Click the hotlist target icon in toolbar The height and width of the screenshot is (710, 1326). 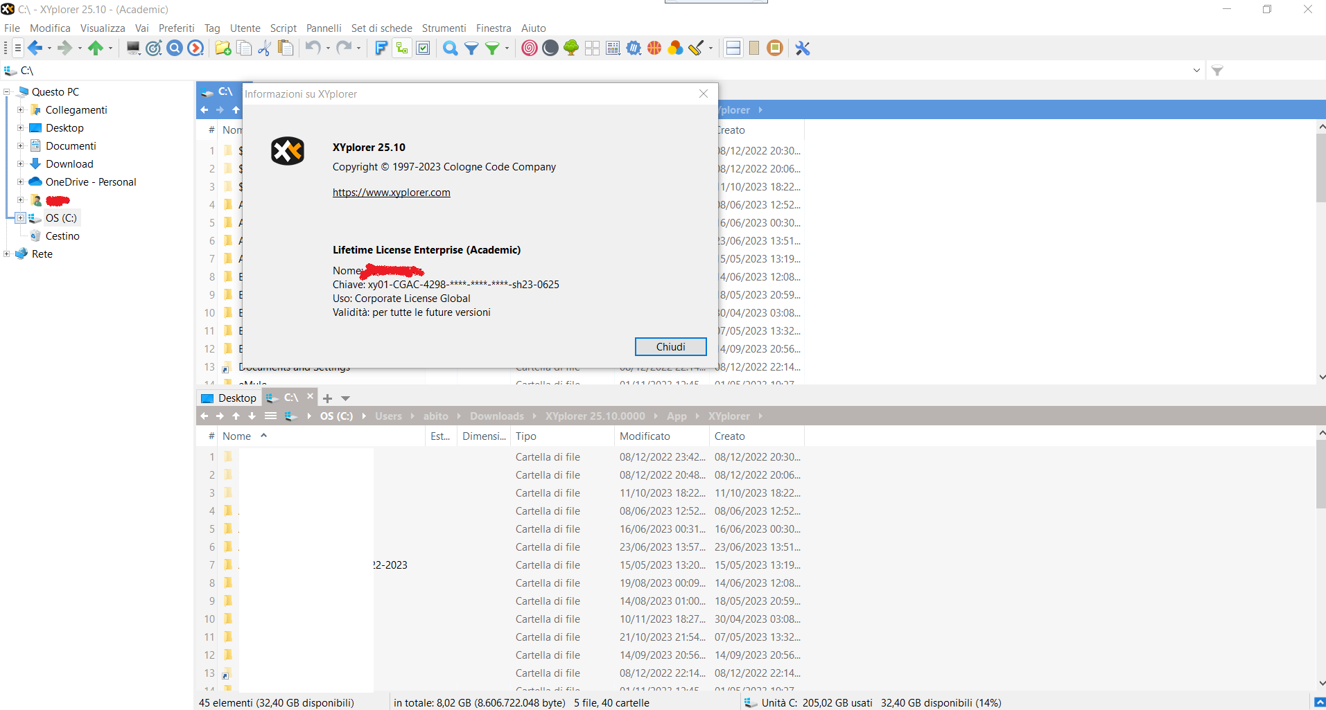point(154,48)
